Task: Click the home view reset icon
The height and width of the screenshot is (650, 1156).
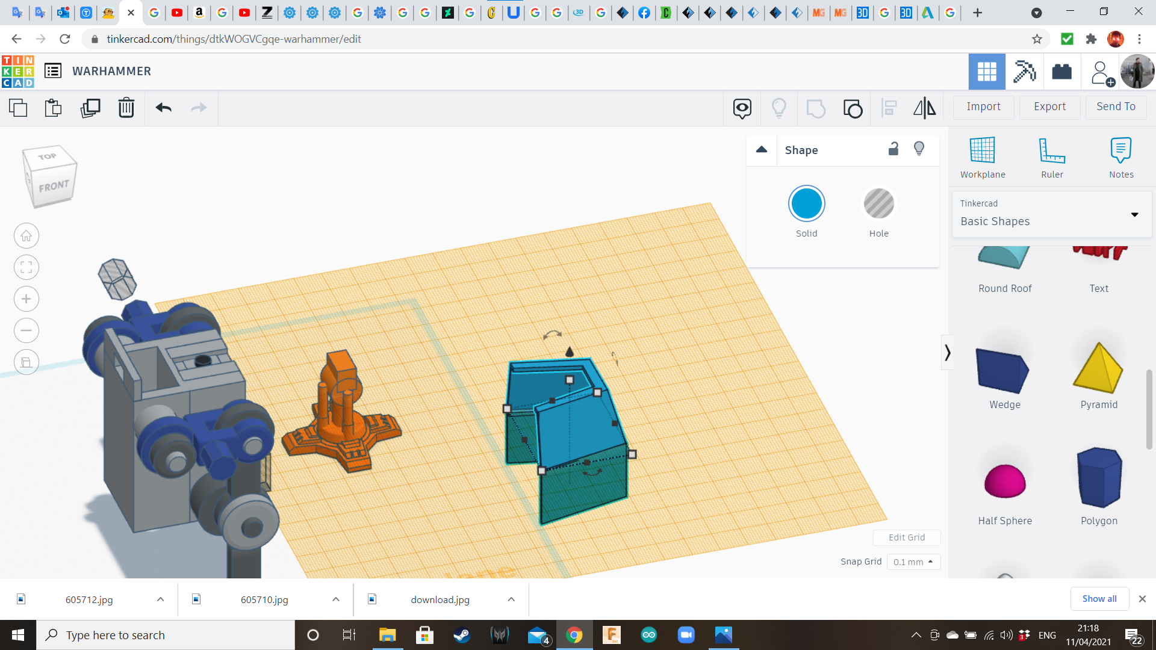Action: [x=26, y=235]
